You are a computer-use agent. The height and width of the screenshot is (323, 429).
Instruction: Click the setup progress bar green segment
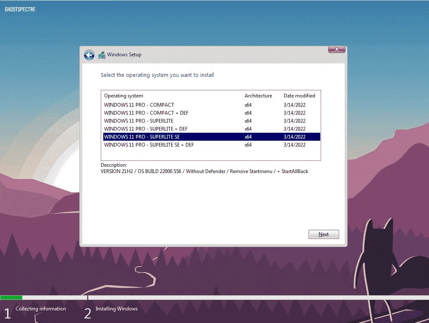(11, 297)
